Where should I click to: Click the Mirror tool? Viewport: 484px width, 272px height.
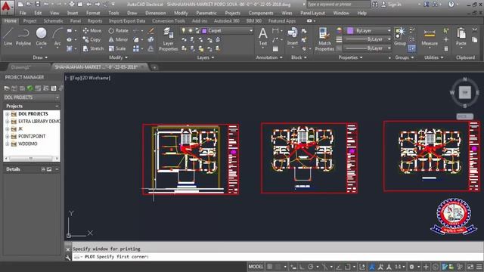tap(118, 39)
